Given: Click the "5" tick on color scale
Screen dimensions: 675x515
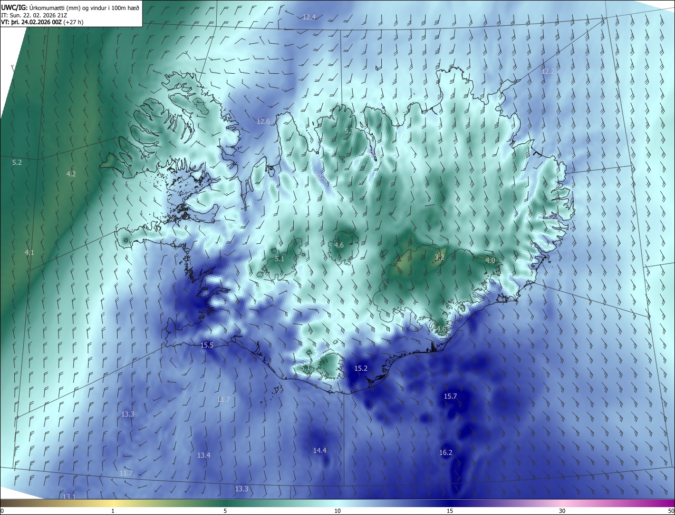Looking at the screenshot, I should (225, 511).
